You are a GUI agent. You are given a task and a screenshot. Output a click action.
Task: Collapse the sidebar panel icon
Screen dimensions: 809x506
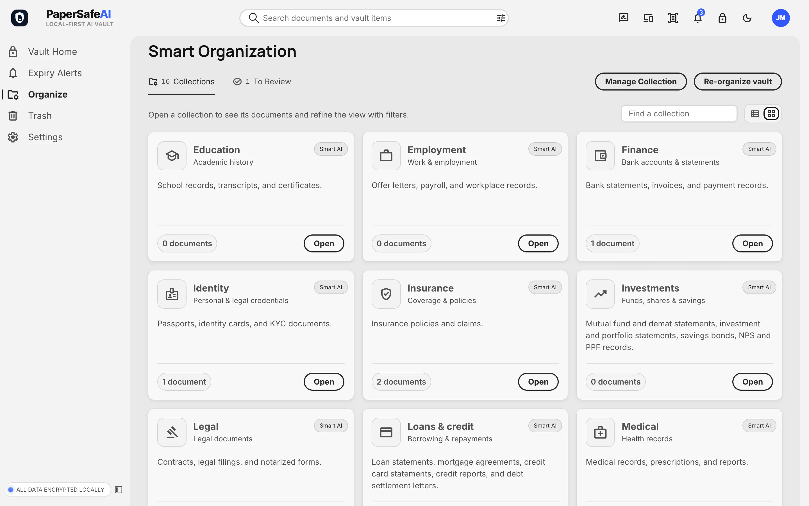(119, 490)
